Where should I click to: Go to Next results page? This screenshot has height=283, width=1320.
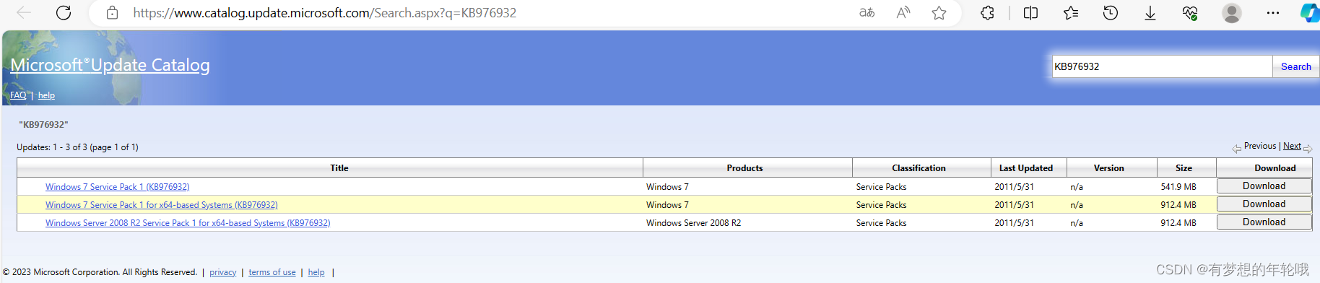click(x=1292, y=146)
